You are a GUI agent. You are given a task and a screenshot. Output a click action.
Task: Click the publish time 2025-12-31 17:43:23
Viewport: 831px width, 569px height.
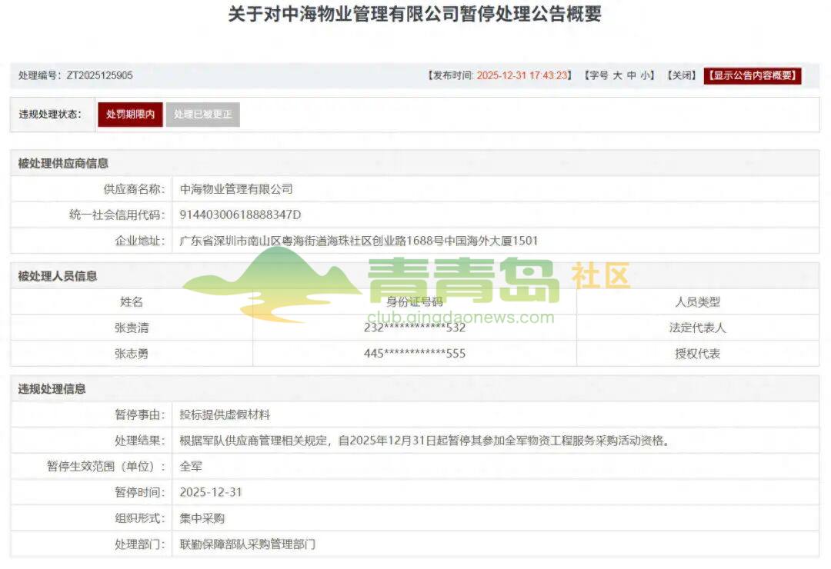point(522,76)
